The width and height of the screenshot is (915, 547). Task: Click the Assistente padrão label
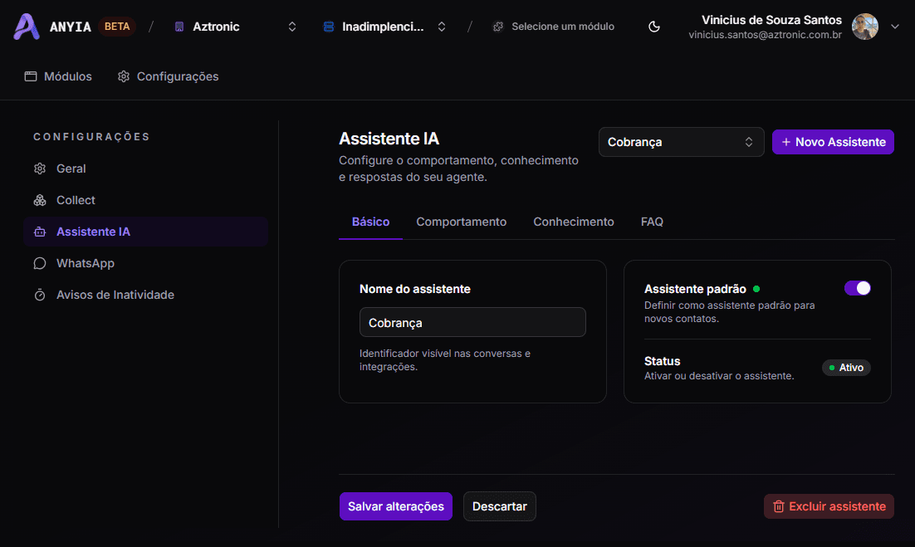pos(695,289)
